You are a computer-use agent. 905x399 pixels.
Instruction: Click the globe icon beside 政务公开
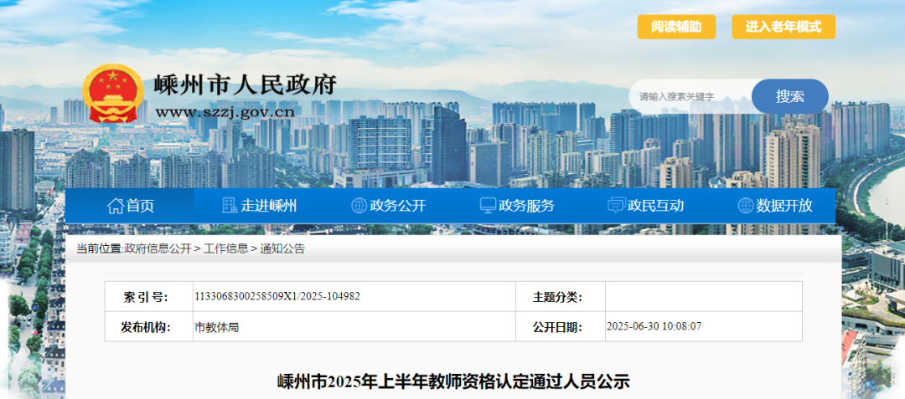pyautogui.click(x=359, y=206)
